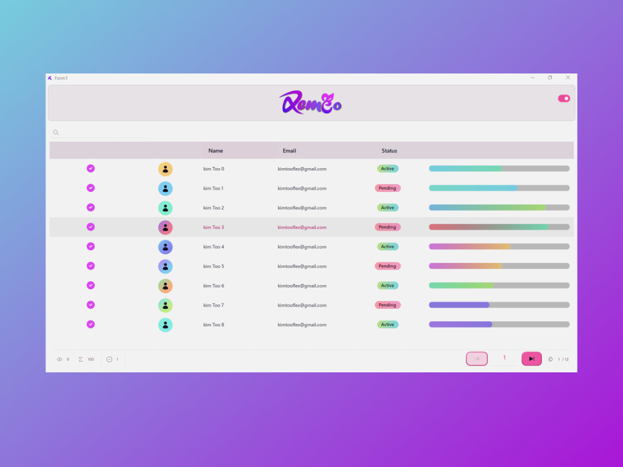This screenshot has width=623, height=467.
Task: Uncheck the kim Too 5 row checkbox
Action: point(90,266)
